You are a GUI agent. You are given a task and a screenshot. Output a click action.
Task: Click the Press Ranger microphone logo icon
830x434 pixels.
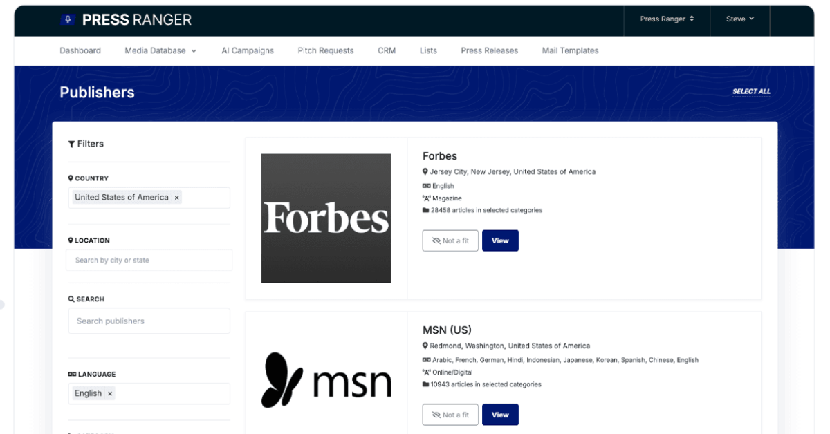click(68, 19)
